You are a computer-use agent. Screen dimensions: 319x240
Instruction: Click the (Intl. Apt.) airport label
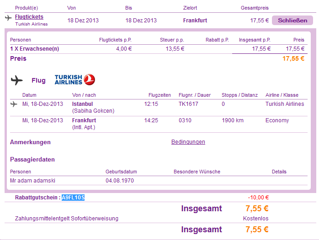84,127
